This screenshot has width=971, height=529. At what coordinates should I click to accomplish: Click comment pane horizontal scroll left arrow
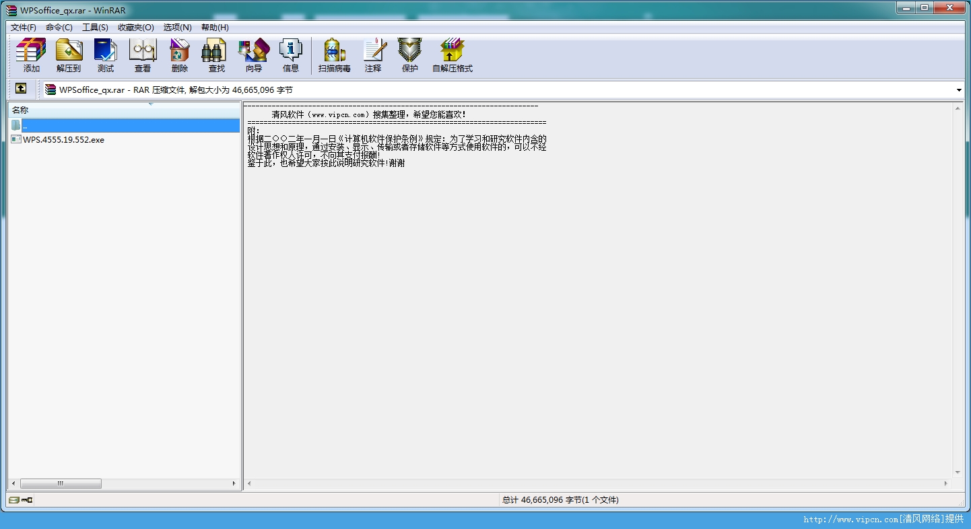249,483
